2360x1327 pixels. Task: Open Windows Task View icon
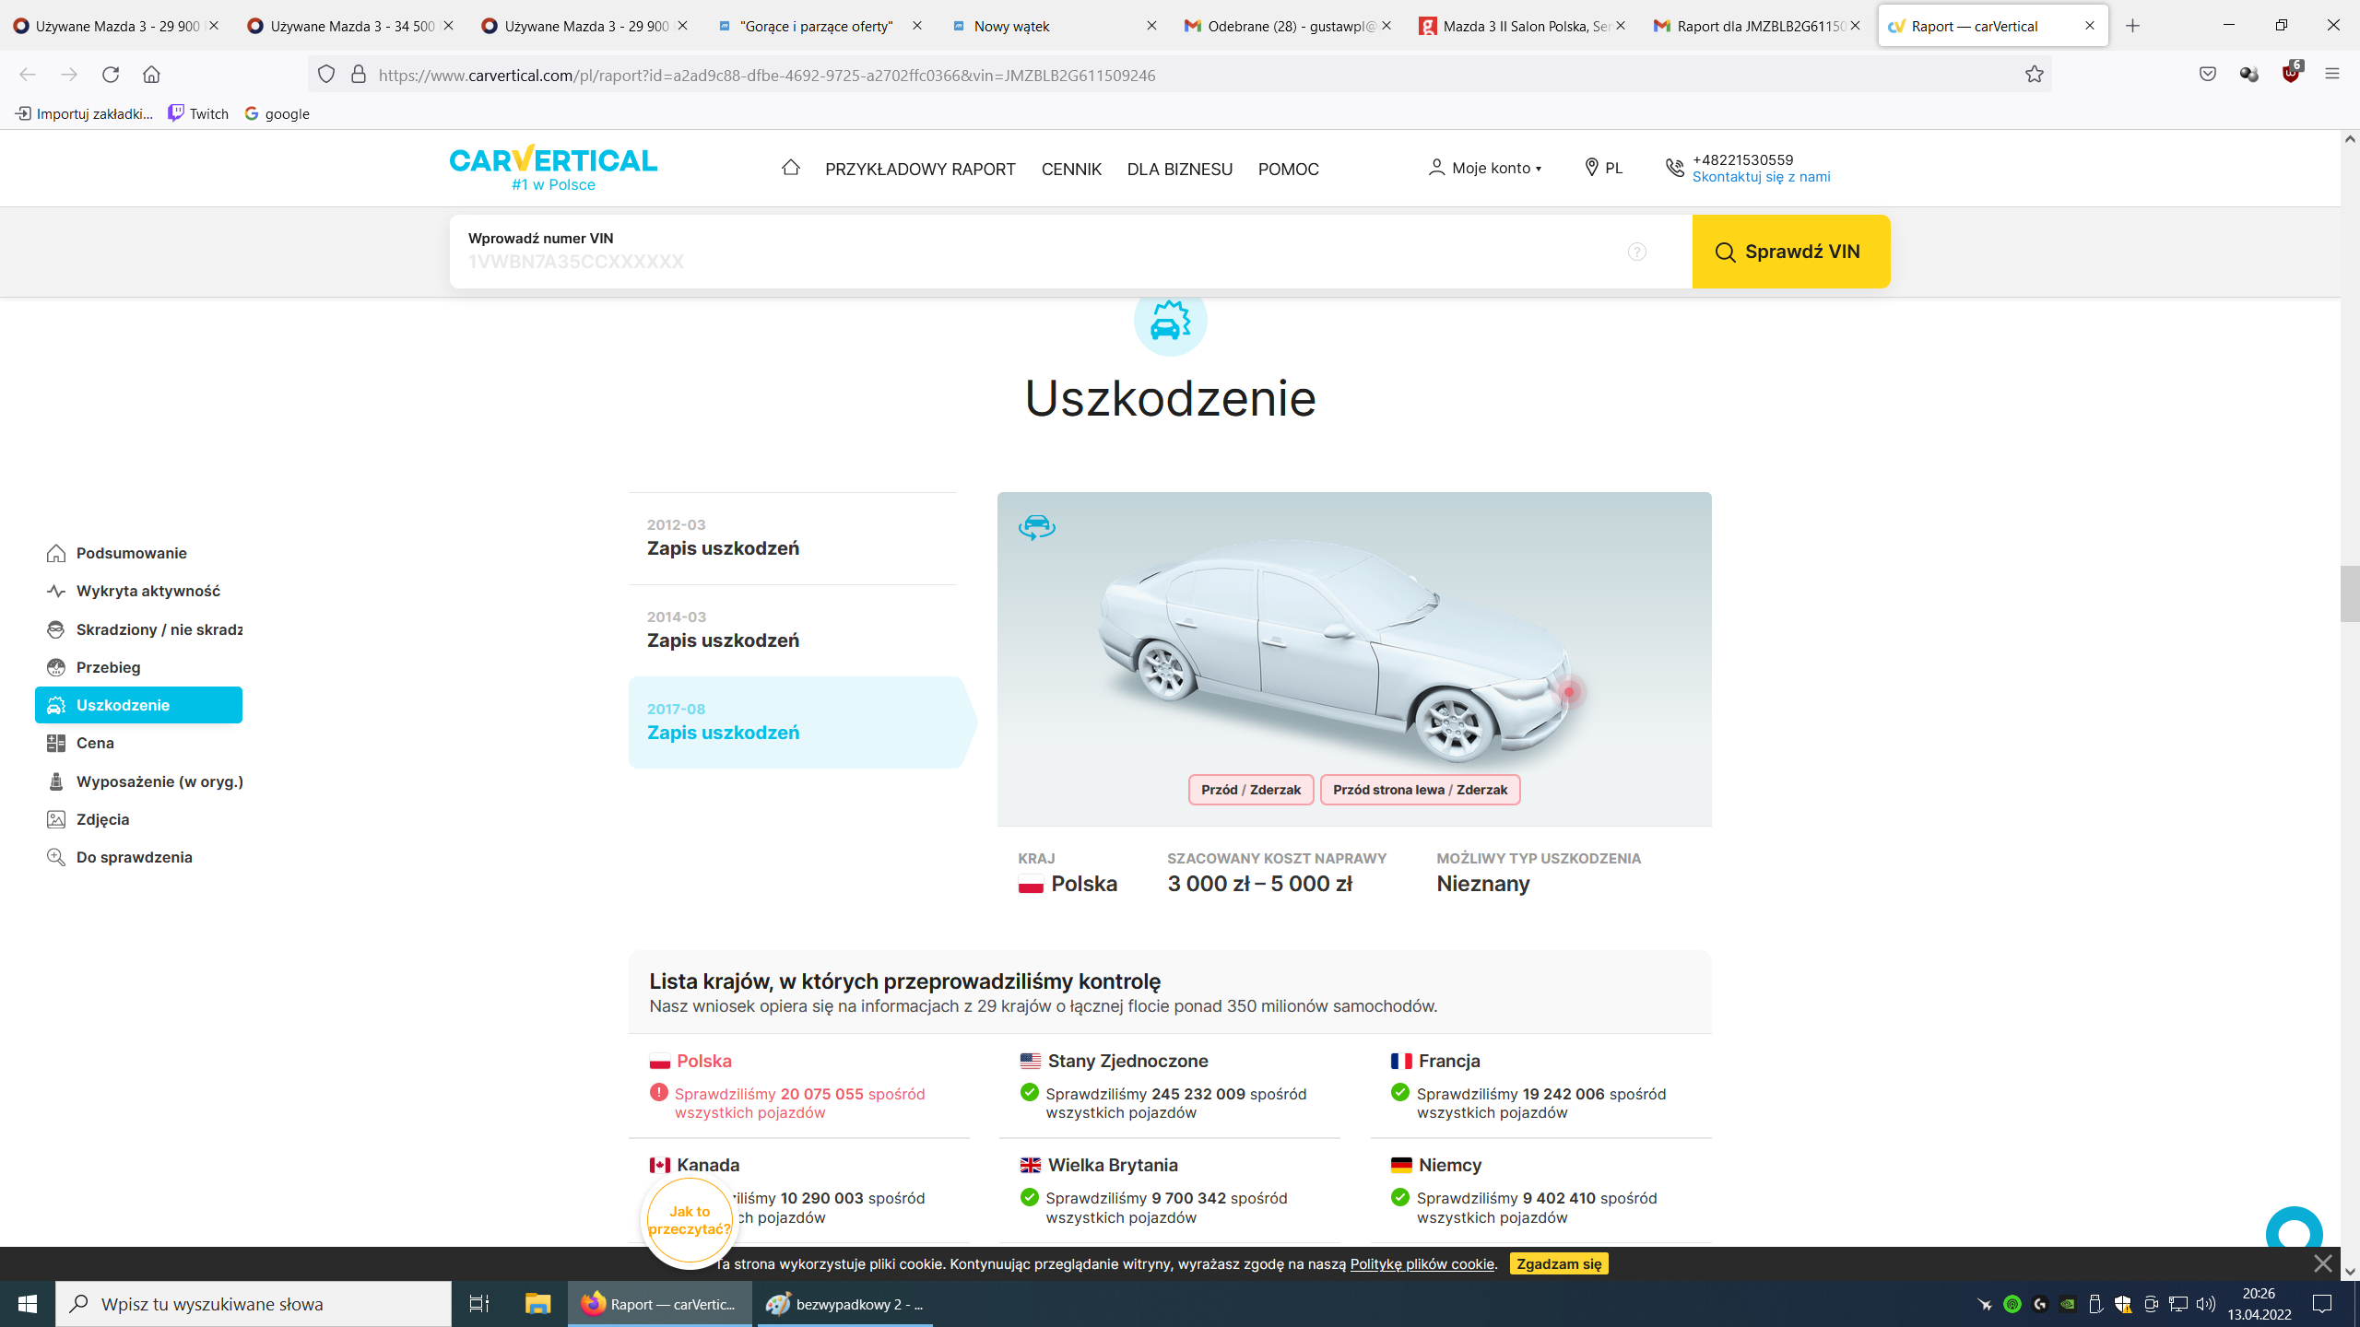pos(478,1304)
